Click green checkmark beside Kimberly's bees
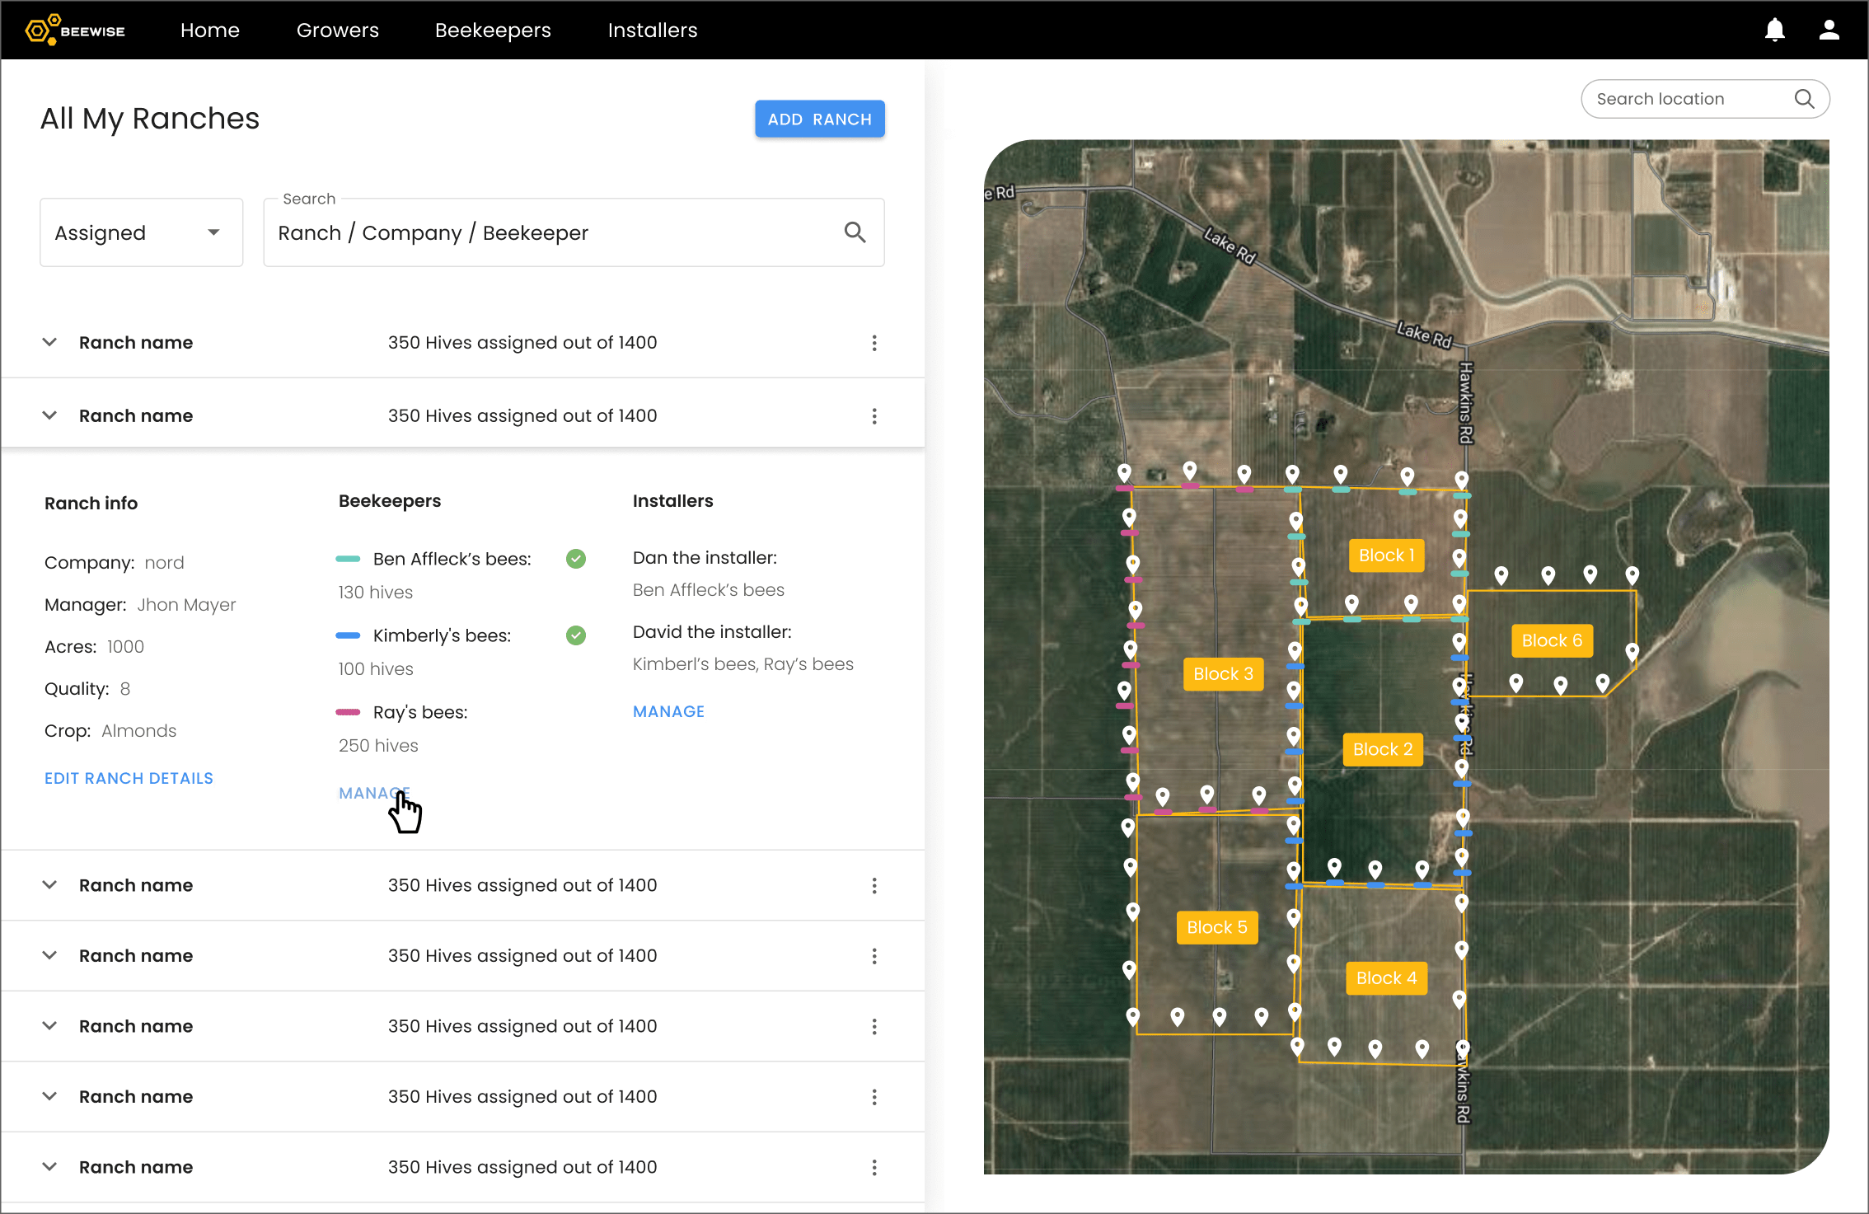Viewport: 1869px width, 1214px height. tap(576, 635)
